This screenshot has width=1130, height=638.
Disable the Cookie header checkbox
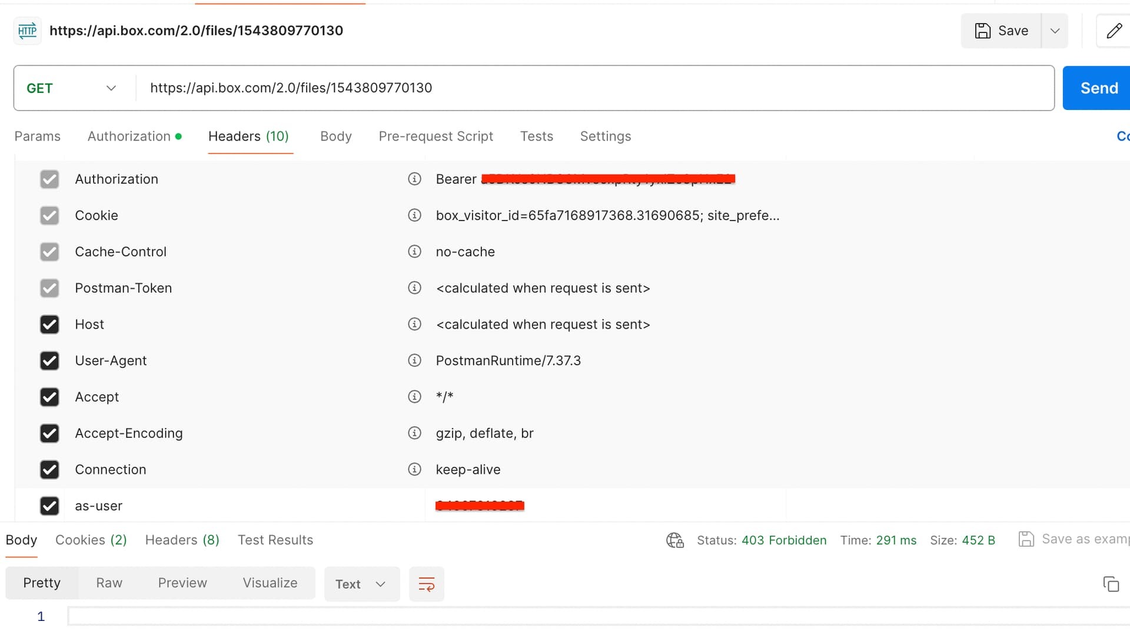49,216
